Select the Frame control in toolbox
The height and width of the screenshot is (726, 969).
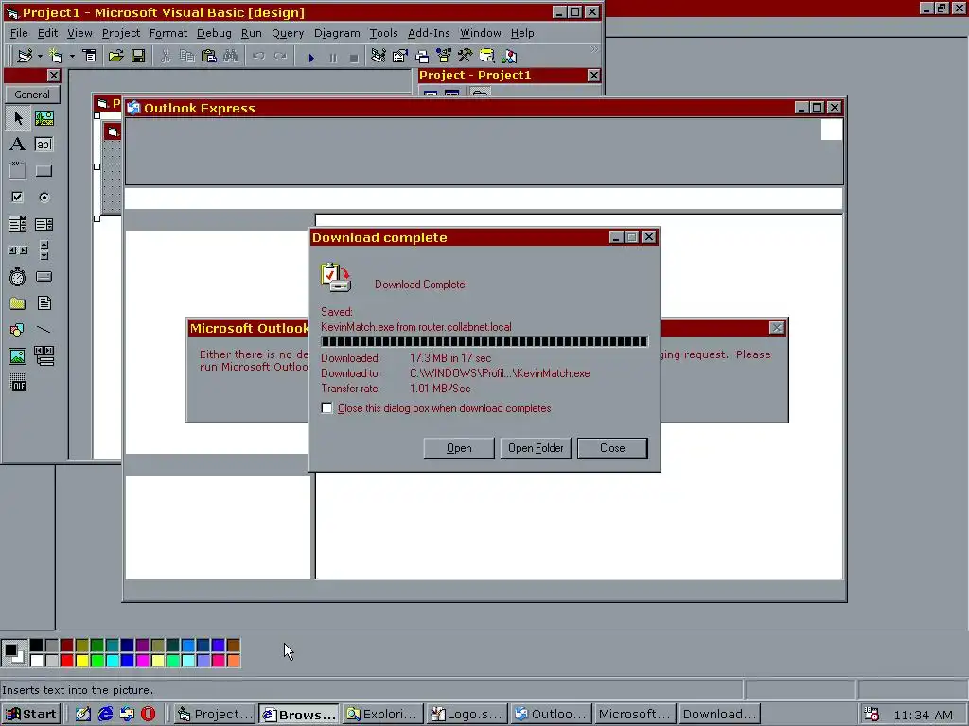(18, 171)
